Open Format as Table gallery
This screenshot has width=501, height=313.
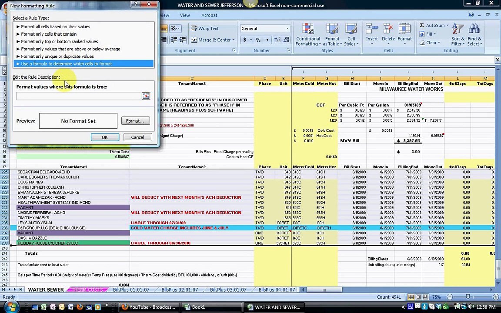click(332, 34)
